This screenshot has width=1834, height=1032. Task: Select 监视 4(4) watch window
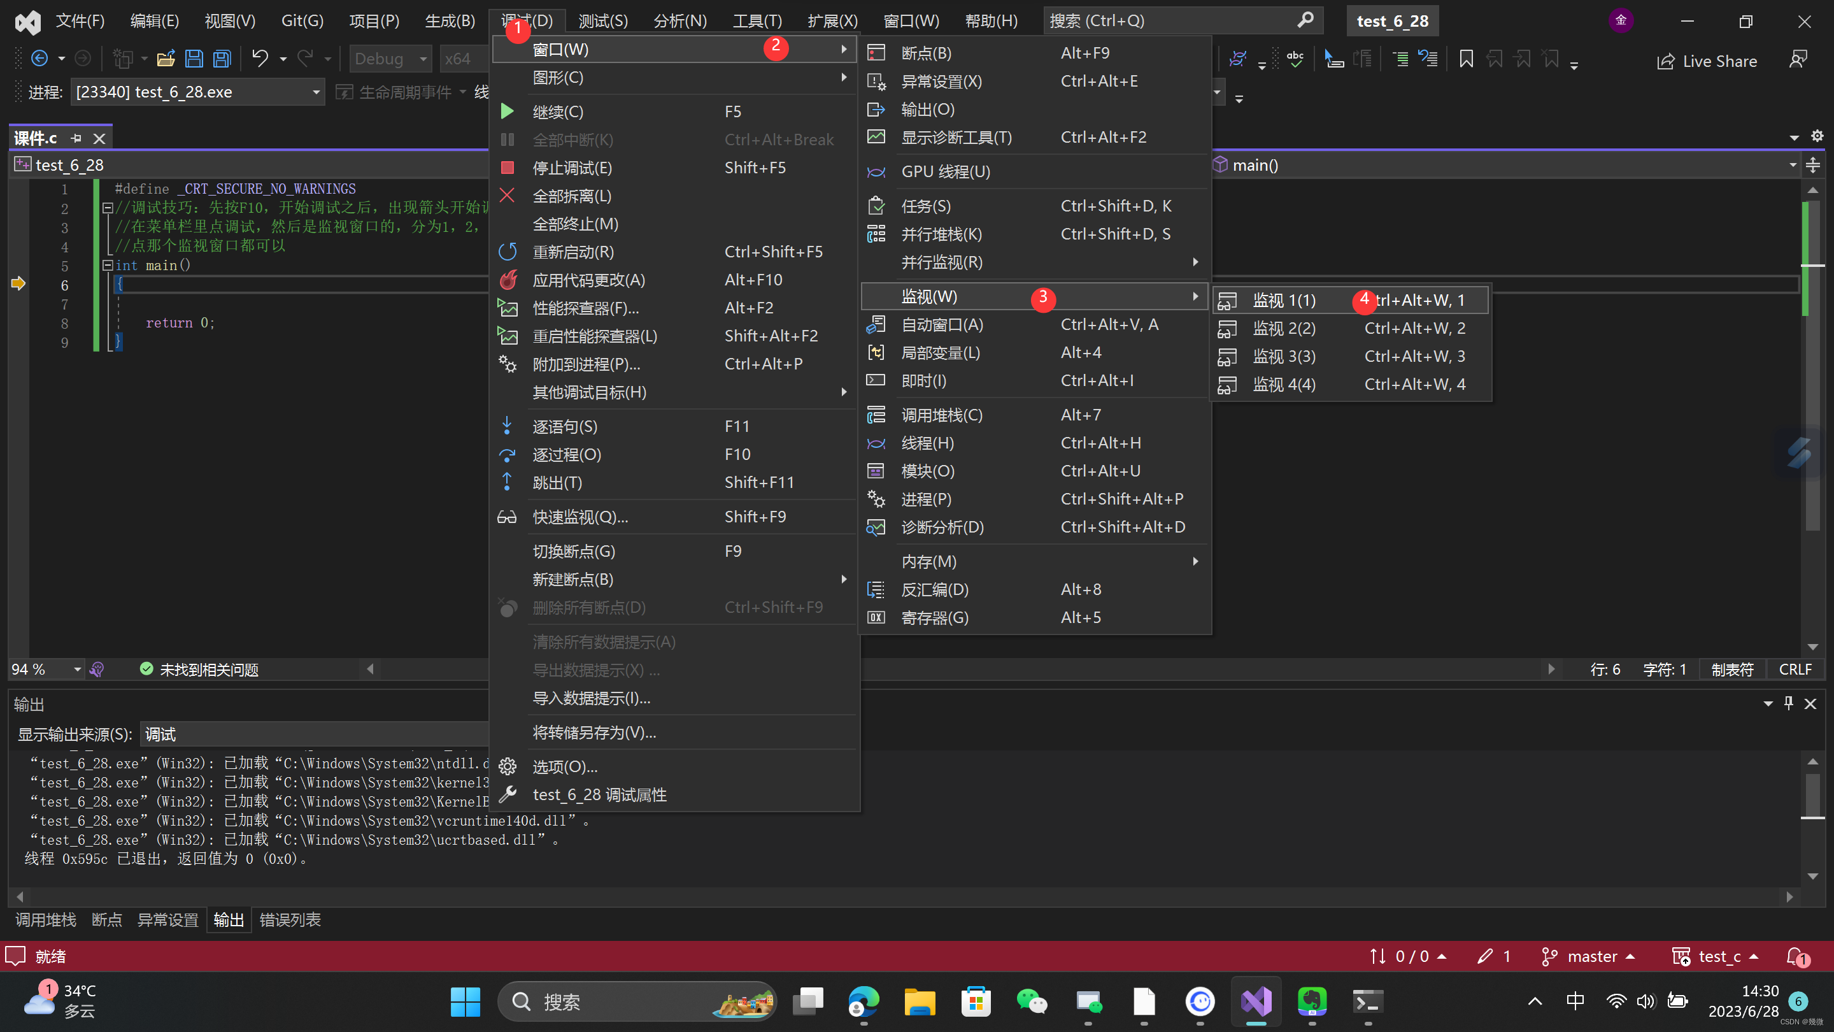[x=1350, y=385]
